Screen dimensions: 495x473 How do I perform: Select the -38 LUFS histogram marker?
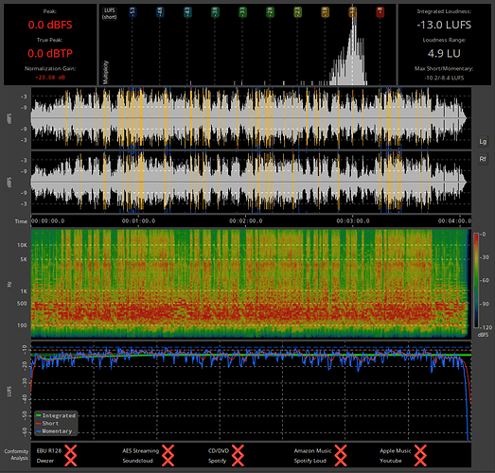[215, 12]
